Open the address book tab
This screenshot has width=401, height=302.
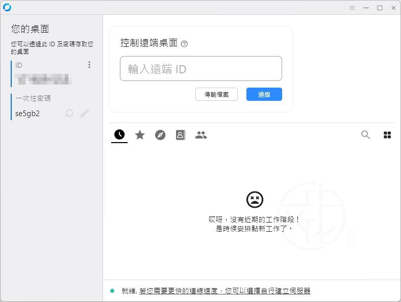tap(181, 135)
